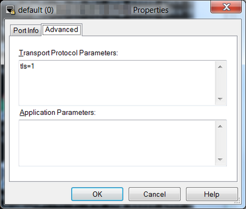Dismiss the dialog with Cancel

(155, 194)
